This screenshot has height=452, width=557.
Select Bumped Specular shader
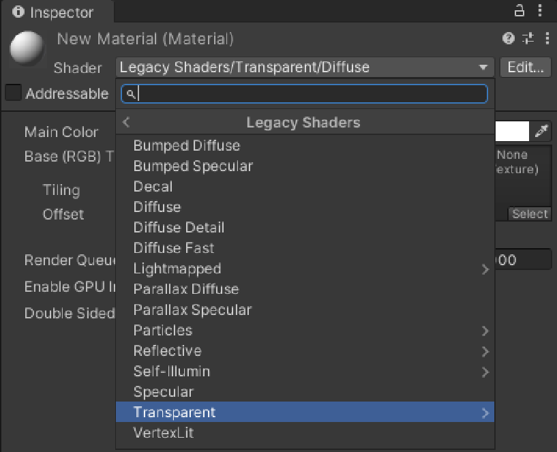pyautogui.click(x=305, y=166)
